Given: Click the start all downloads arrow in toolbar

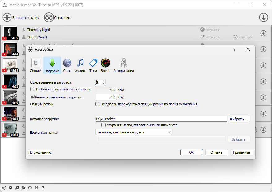Looking at the screenshot, I should 264,18.
